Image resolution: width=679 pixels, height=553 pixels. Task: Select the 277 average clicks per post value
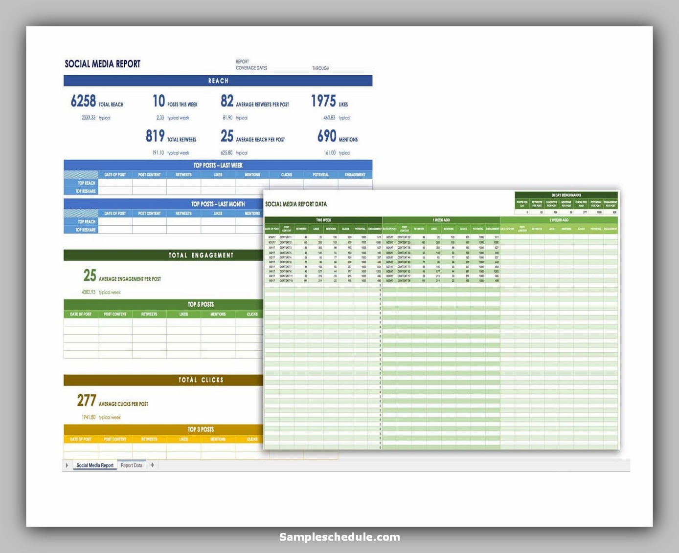point(87,401)
